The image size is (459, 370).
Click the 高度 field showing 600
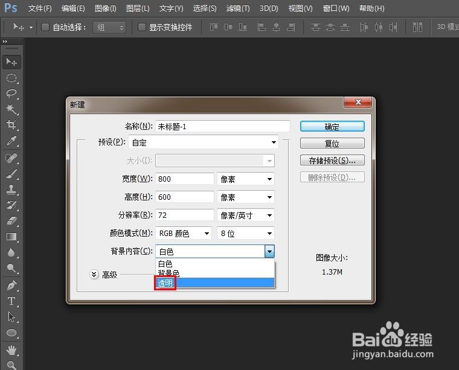185,197
